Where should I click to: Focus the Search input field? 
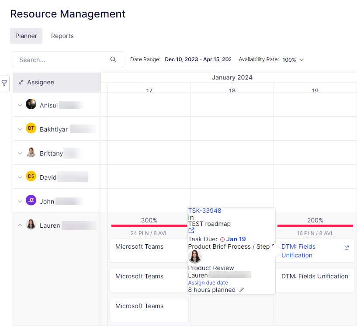(68, 59)
